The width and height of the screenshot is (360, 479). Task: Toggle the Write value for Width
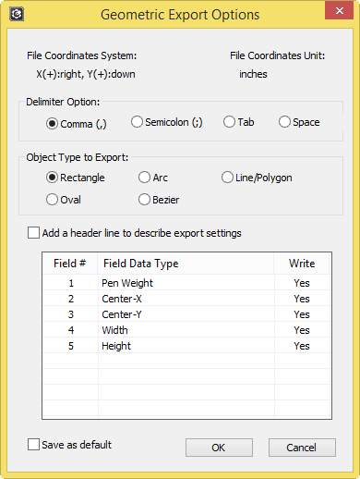(x=302, y=330)
